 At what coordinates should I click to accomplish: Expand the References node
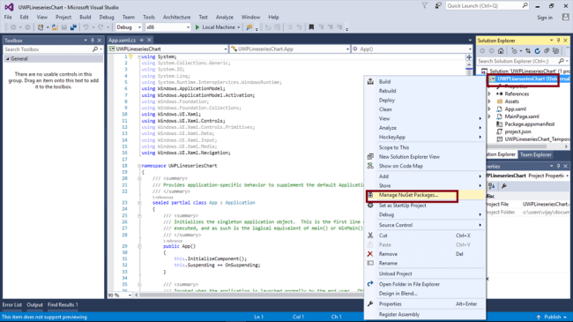pos(489,94)
